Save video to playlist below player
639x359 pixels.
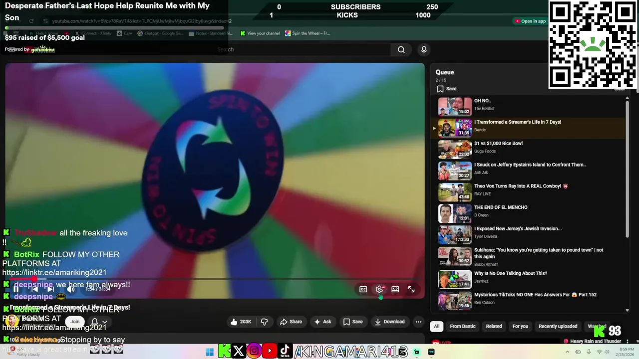(352, 322)
